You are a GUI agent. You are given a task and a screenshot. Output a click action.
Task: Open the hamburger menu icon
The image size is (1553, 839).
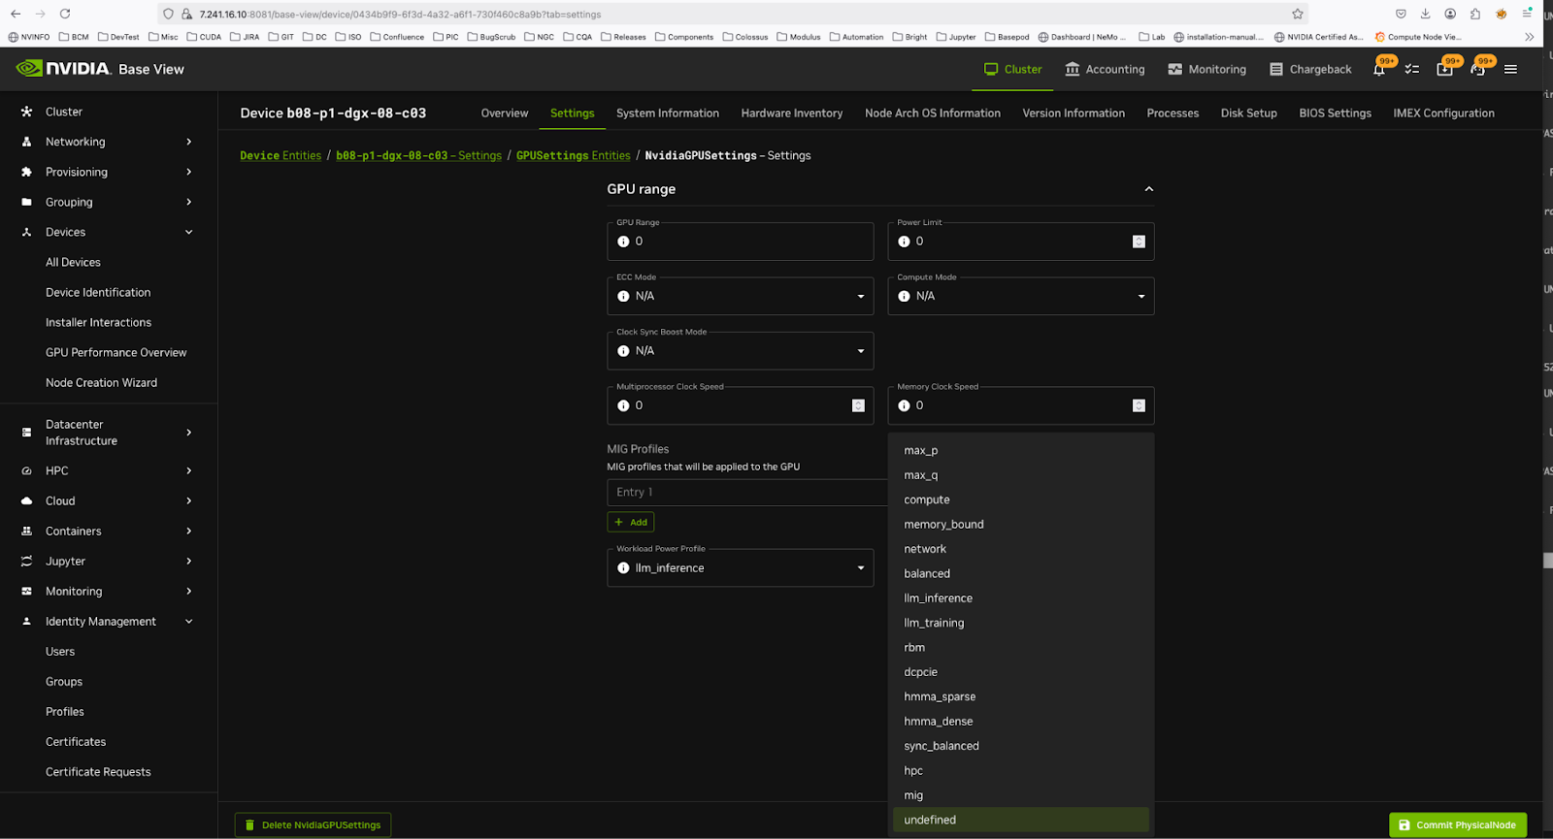[1510, 70]
